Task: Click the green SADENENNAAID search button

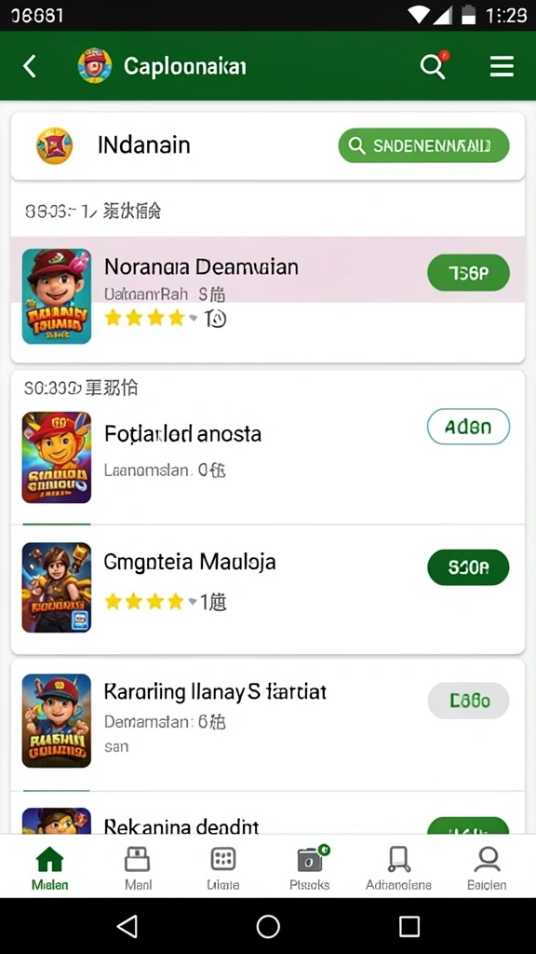Action: pyautogui.click(x=423, y=145)
